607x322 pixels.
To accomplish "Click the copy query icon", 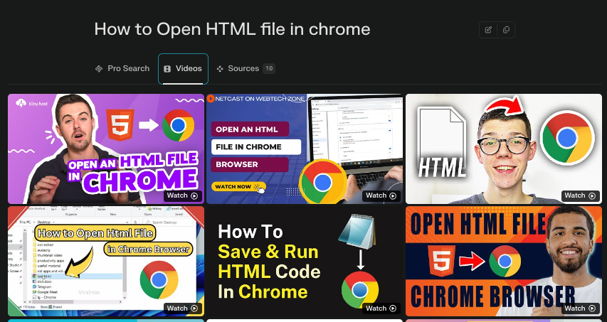I will [506, 30].
